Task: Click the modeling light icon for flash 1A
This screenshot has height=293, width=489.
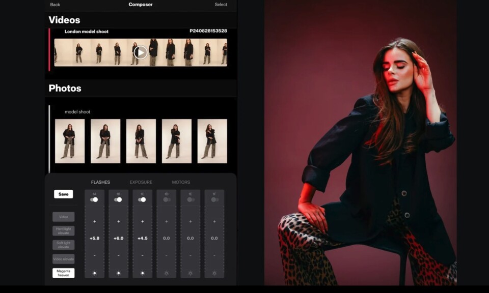Action: coord(94,273)
